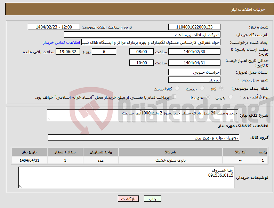Select the خدمت radio button

click(x=202, y=88)
